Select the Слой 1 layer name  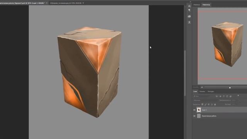point(204,110)
